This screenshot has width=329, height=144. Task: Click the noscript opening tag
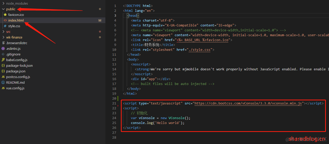pyautogui.click(x=141, y=64)
